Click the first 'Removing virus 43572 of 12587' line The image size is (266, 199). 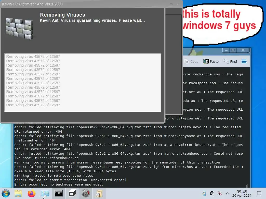click(33, 56)
